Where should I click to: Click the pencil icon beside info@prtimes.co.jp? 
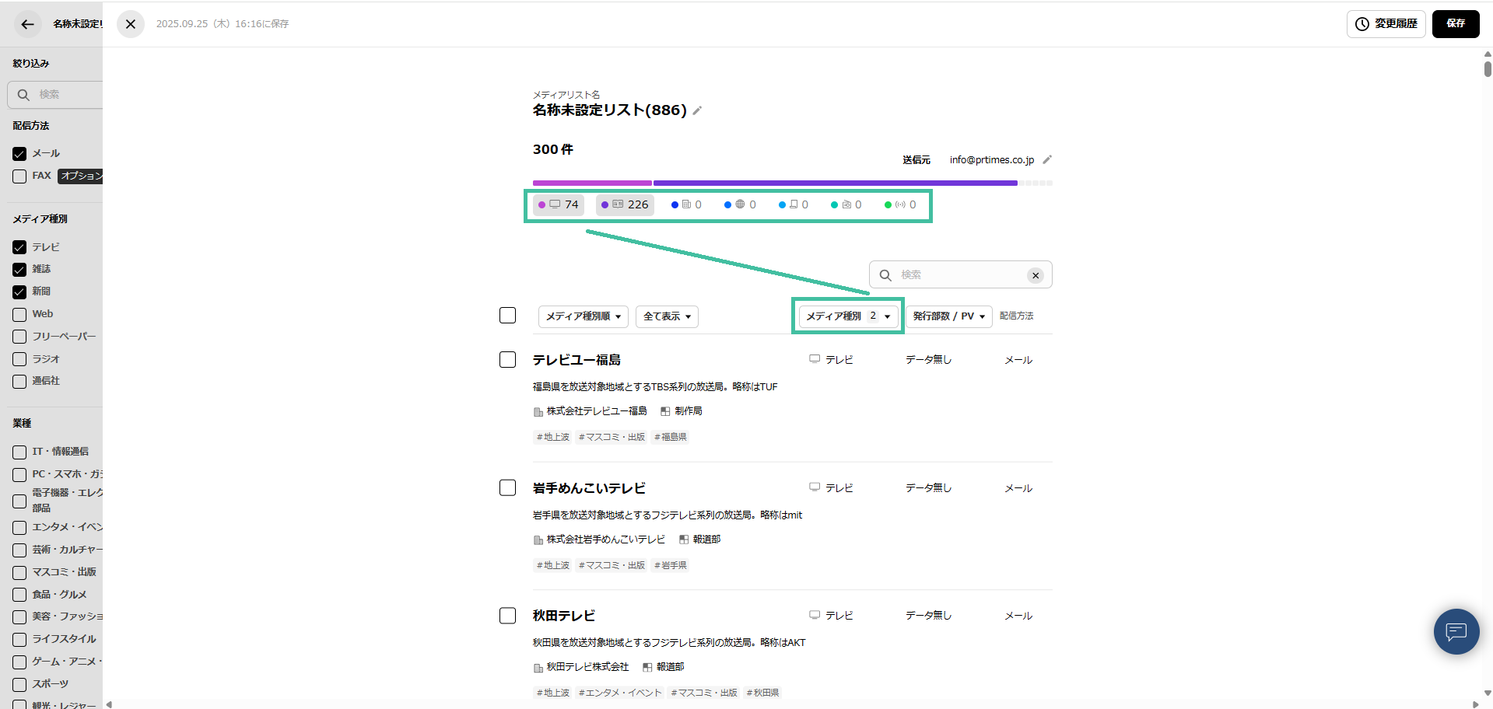point(1046,159)
